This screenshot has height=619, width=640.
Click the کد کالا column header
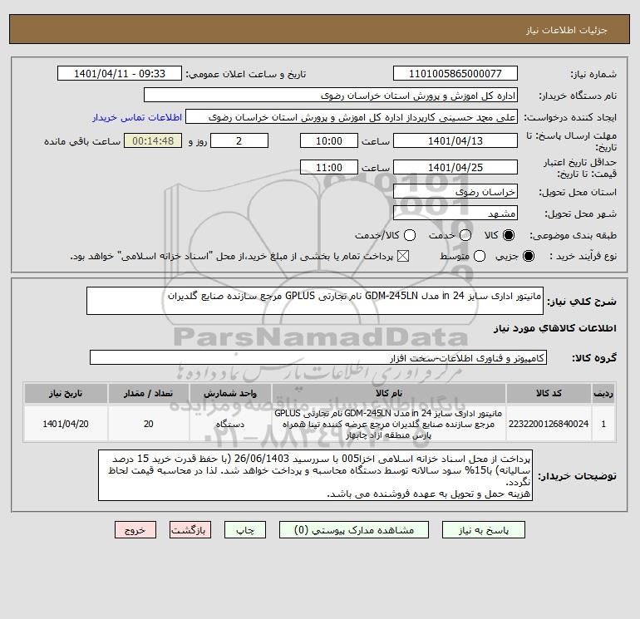[x=549, y=393]
